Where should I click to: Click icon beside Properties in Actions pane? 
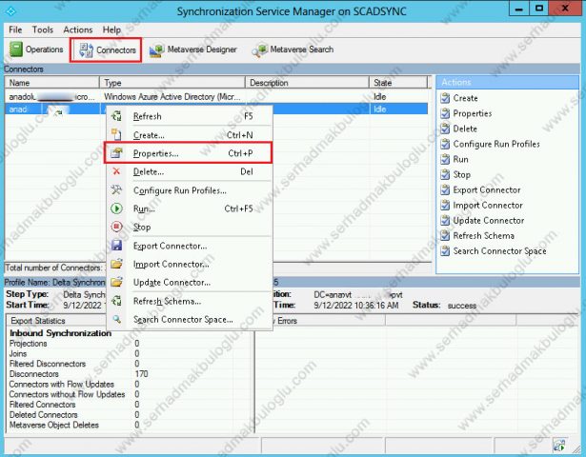(x=445, y=113)
